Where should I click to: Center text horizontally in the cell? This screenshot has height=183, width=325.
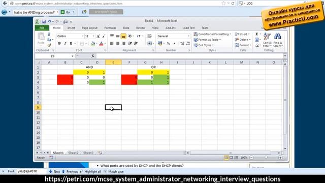point(117,43)
